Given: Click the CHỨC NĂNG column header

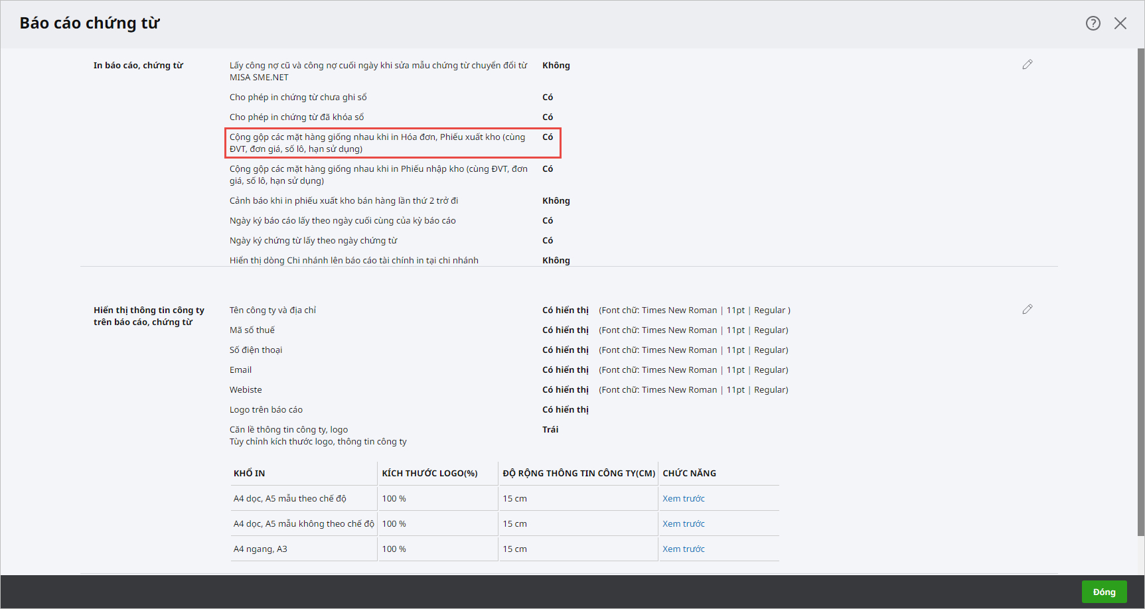Looking at the screenshot, I should coord(689,473).
